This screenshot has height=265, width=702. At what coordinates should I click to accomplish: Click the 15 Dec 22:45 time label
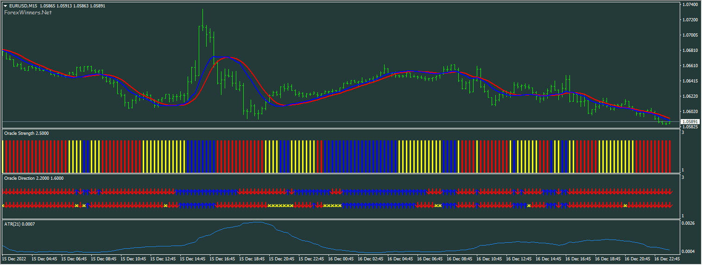[312, 259]
